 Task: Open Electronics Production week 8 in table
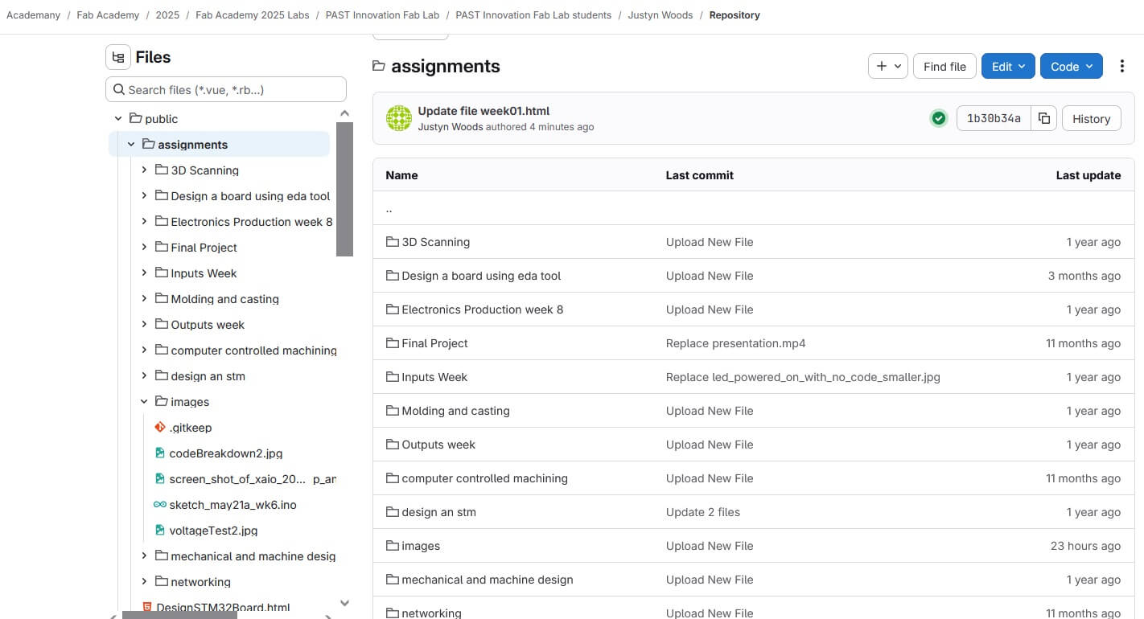(483, 309)
